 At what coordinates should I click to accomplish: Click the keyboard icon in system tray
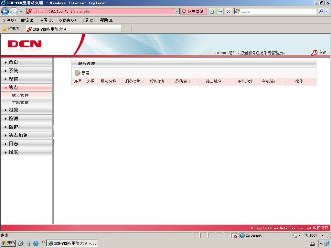(x=312, y=243)
